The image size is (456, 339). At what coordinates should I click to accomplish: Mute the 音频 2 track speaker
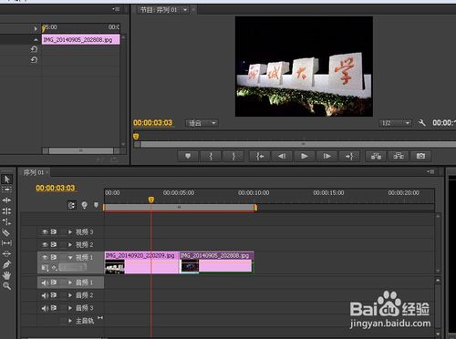(x=45, y=295)
